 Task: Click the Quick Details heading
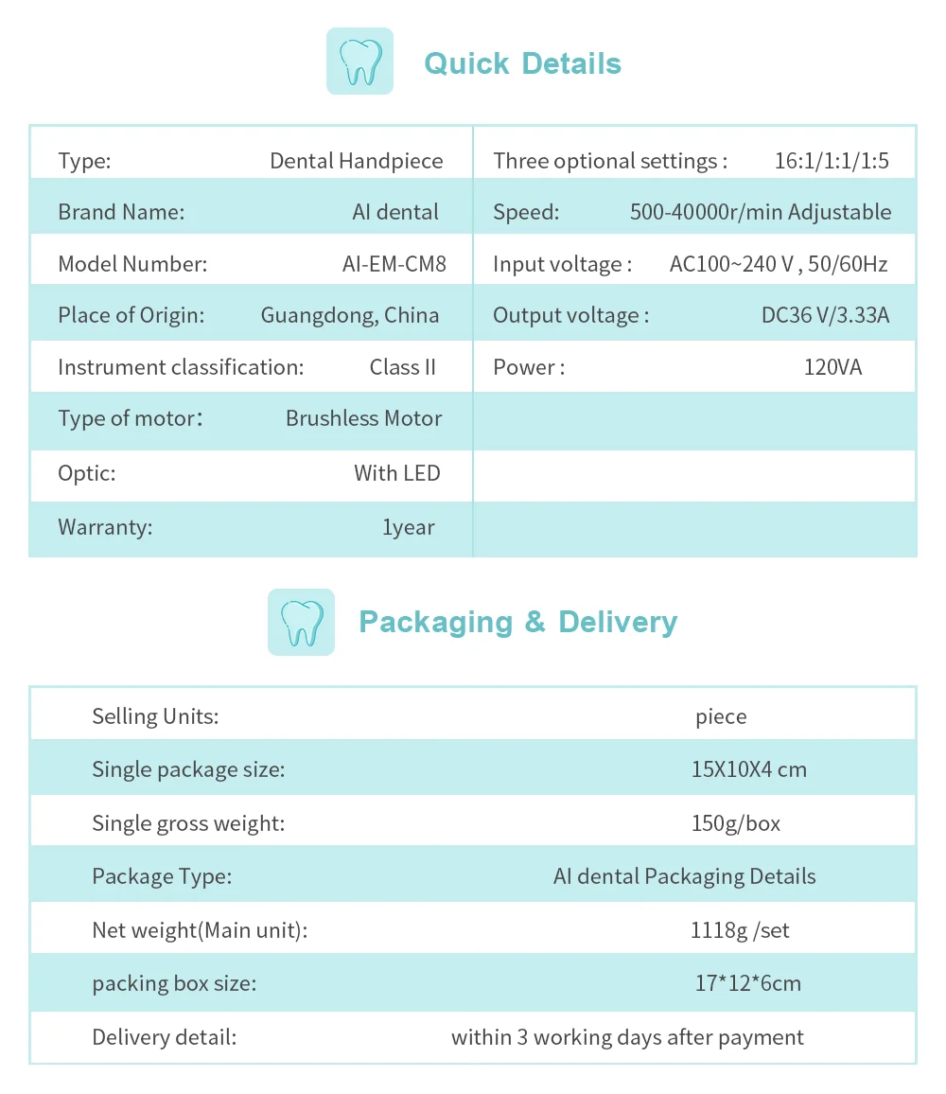[522, 63]
